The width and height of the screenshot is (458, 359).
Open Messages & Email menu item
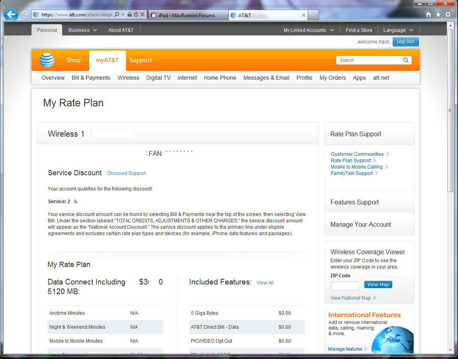pos(266,78)
